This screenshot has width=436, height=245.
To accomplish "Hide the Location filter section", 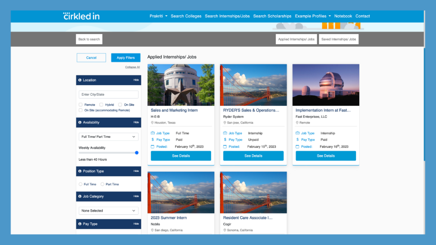I will (x=136, y=80).
